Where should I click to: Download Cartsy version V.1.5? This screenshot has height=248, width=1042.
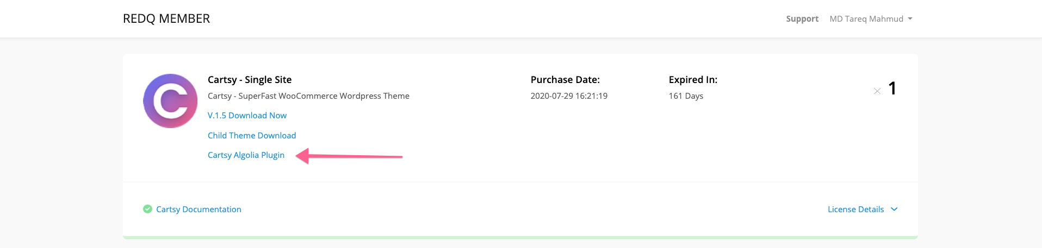pos(247,116)
